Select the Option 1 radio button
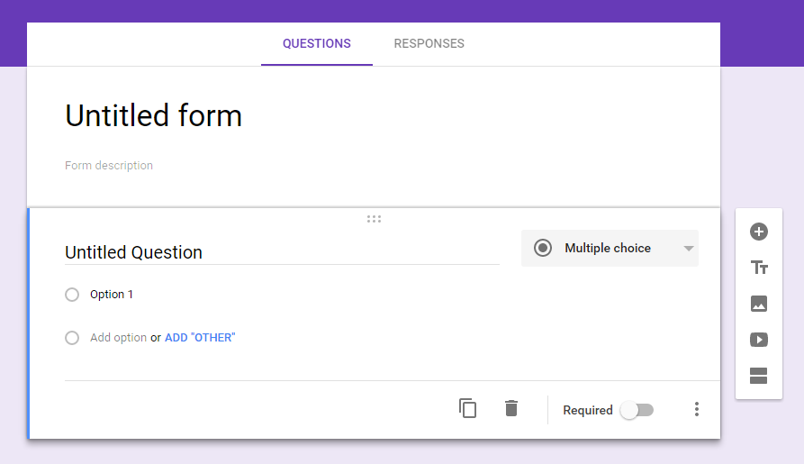804x464 pixels. pos(72,295)
